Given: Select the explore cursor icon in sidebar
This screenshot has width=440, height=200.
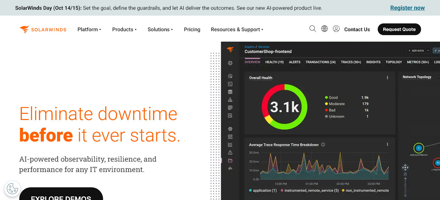Looking at the screenshot, I should (x=230, y=76).
